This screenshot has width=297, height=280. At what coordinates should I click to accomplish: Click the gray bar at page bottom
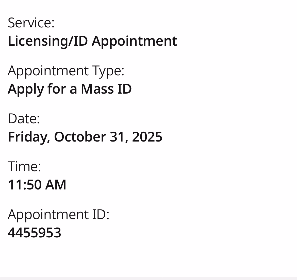point(148,278)
